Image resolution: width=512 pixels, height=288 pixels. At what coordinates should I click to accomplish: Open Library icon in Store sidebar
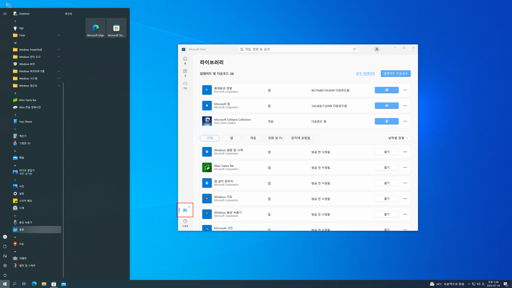[185, 210]
